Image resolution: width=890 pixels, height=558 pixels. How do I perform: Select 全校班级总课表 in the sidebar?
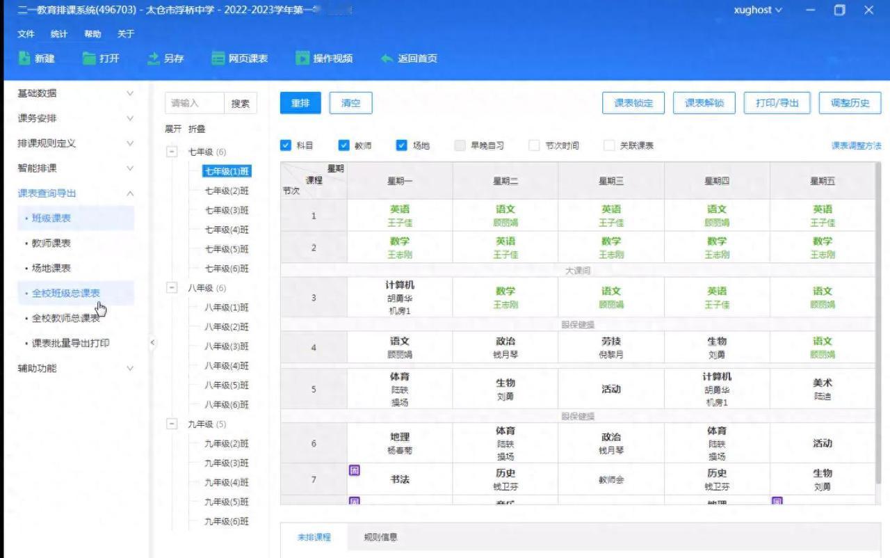[x=75, y=293]
